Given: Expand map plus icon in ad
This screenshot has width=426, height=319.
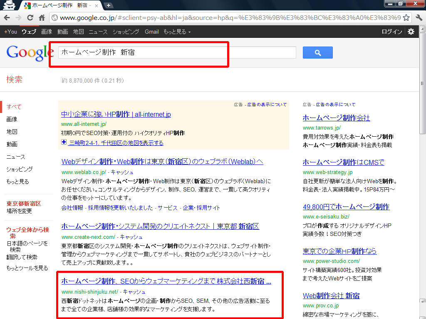Looking at the screenshot, I should (x=64, y=142).
